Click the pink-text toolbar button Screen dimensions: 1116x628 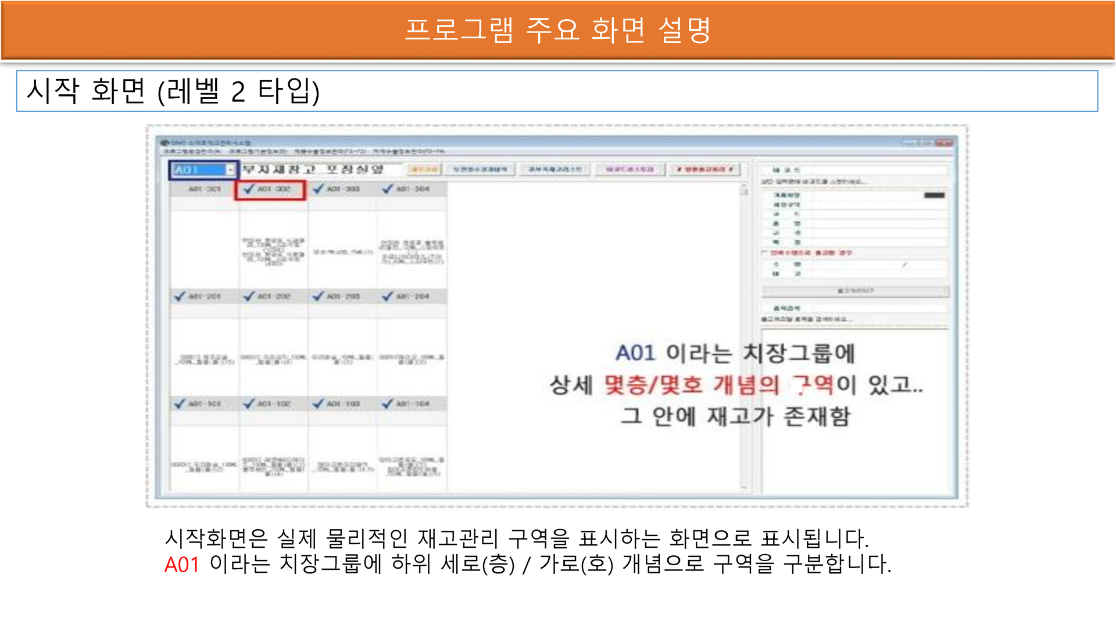(630, 169)
